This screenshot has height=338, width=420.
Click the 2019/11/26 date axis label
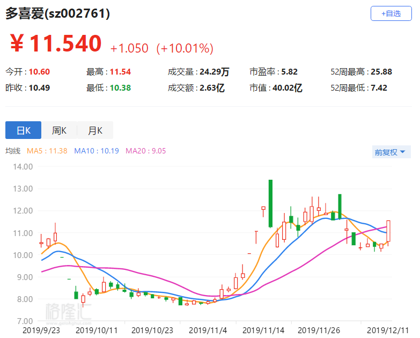coord(319,330)
